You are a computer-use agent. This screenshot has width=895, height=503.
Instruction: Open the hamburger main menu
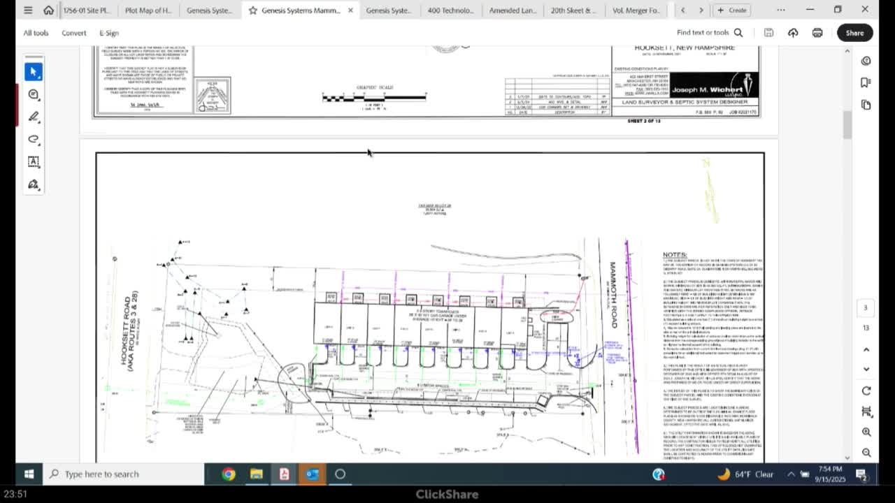click(27, 10)
